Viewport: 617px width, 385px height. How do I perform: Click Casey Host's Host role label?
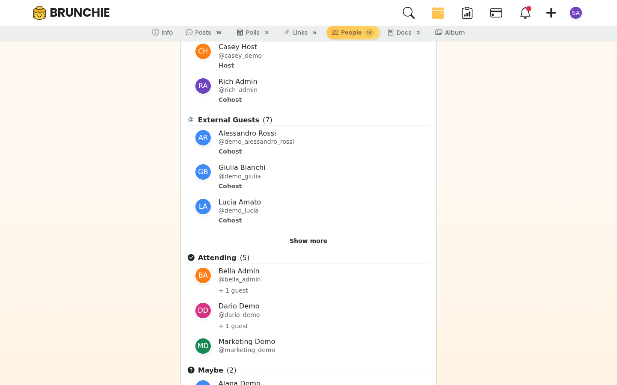tap(226, 65)
